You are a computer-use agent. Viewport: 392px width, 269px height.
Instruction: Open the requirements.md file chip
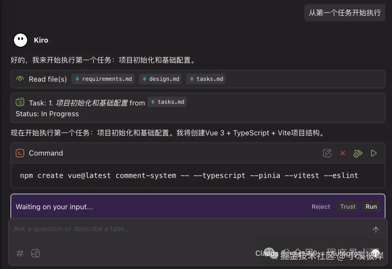[103, 79]
